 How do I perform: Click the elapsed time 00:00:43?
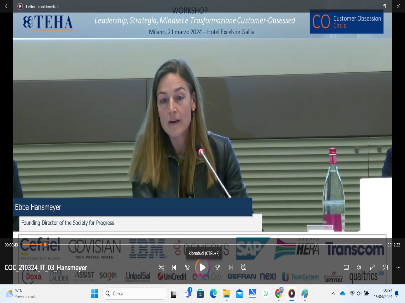point(11,245)
